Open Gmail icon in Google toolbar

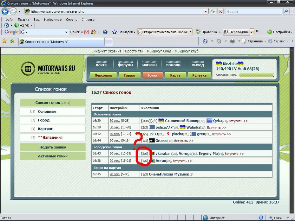coord(87,32)
